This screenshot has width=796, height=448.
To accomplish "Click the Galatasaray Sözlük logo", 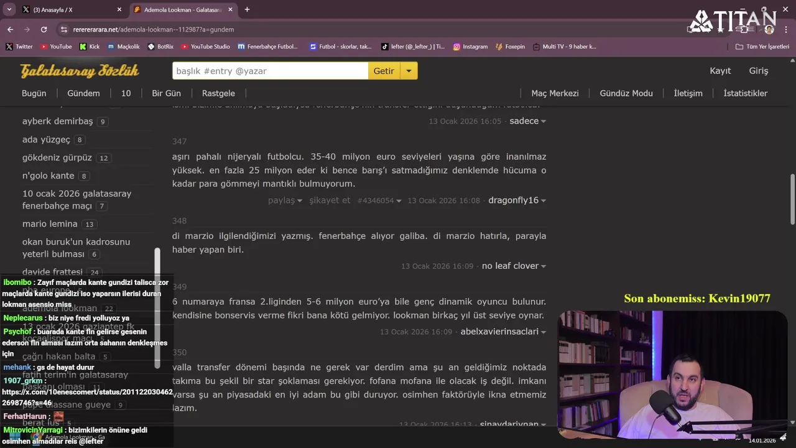I will 80,70.
